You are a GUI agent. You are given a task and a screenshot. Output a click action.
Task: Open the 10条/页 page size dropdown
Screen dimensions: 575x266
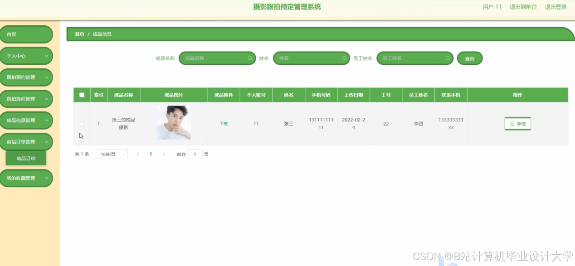point(111,154)
